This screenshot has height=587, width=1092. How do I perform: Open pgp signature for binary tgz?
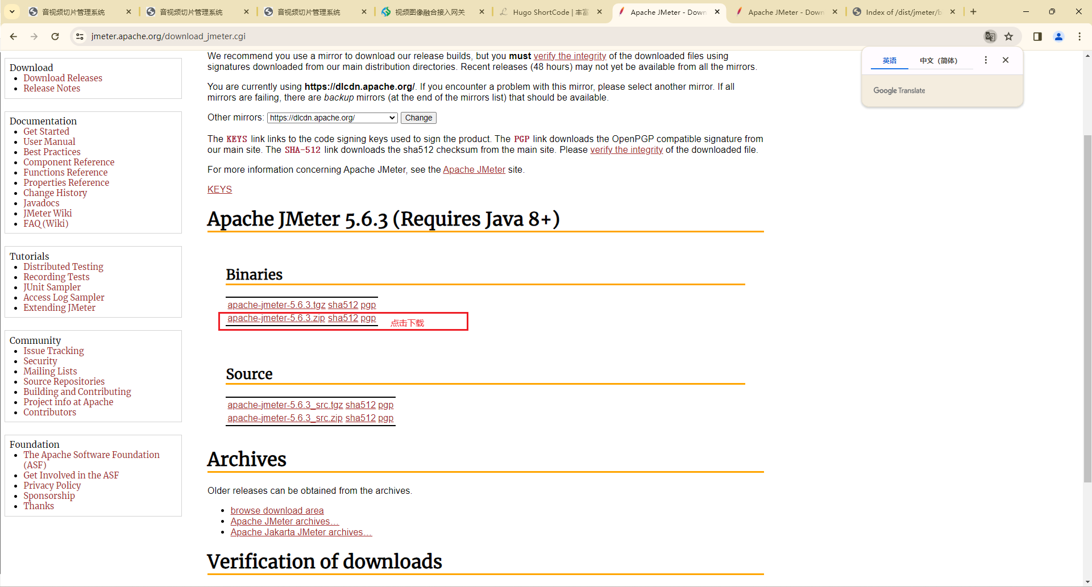[x=368, y=305]
